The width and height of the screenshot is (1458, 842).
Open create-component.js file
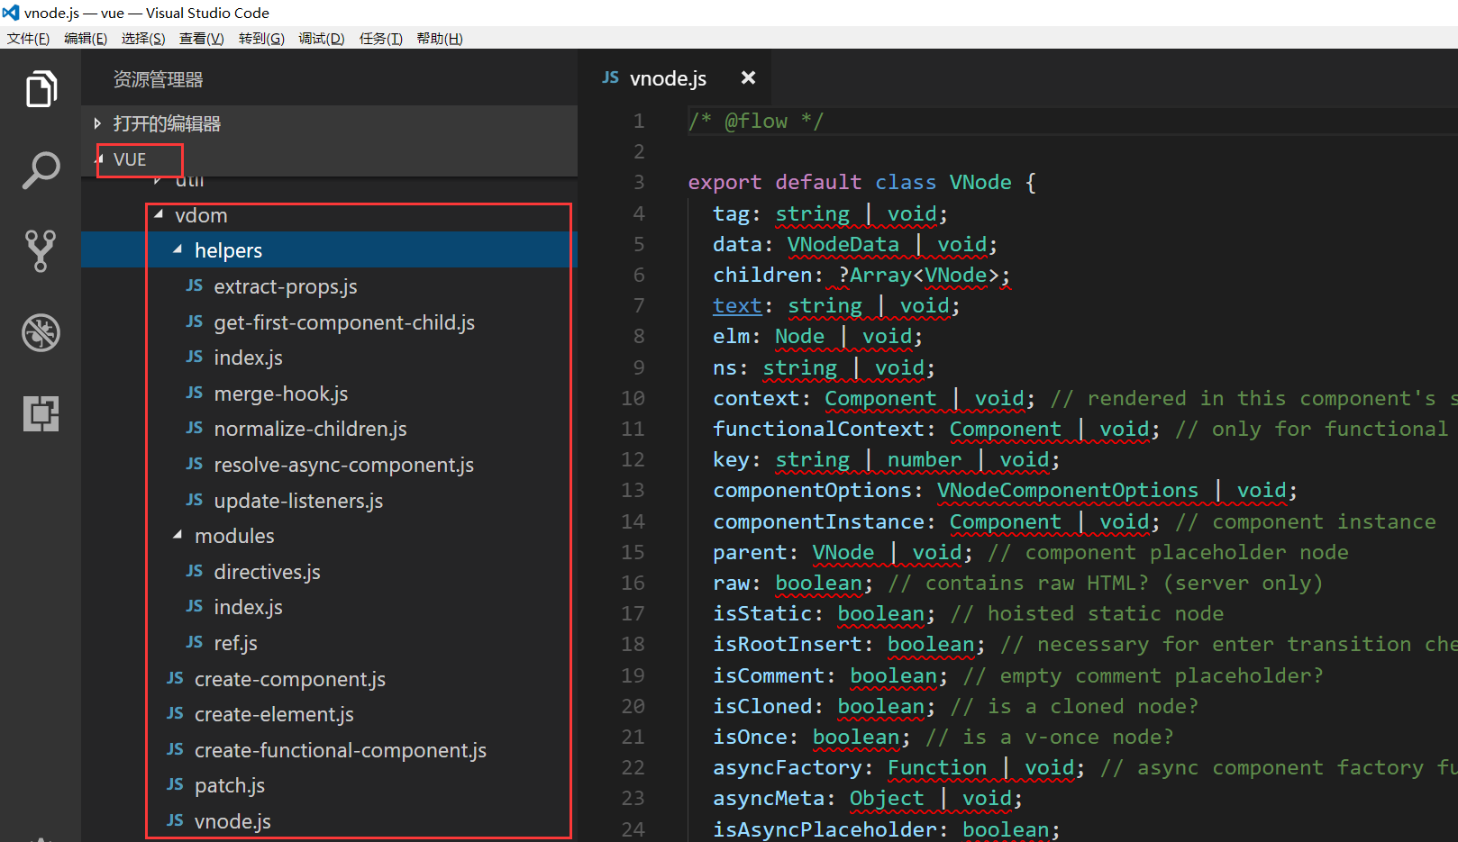point(290,679)
